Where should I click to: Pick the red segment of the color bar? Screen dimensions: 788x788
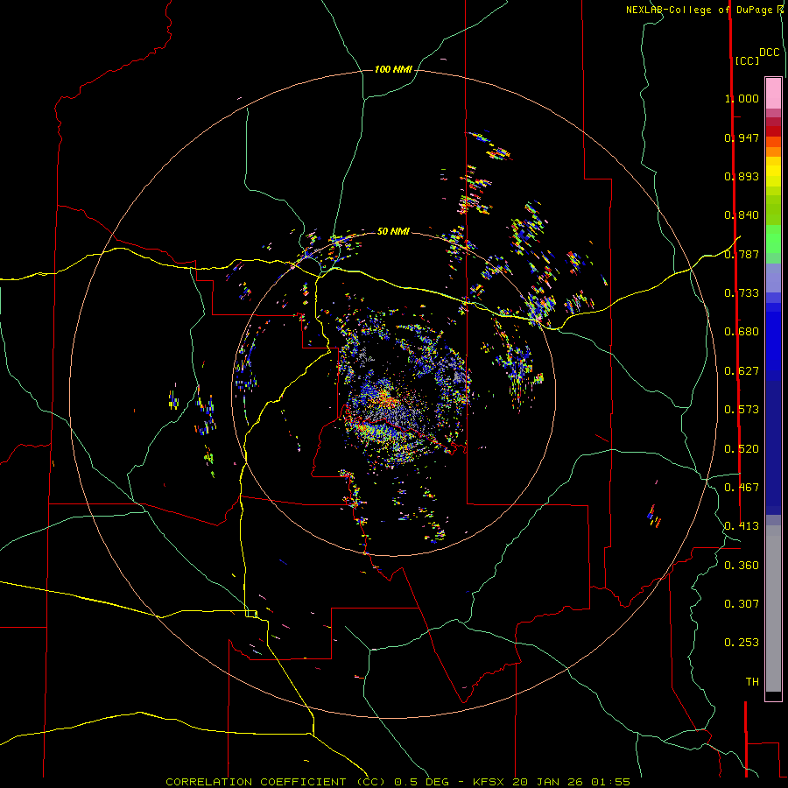coord(773,130)
